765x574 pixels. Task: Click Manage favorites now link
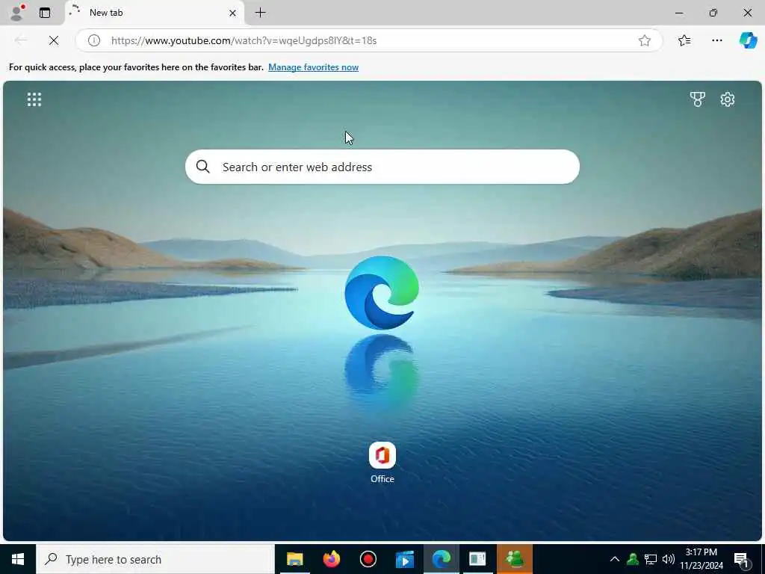[313, 67]
